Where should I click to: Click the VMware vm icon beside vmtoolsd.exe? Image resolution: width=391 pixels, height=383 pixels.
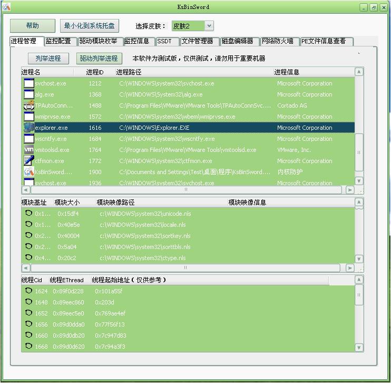point(29,149)
